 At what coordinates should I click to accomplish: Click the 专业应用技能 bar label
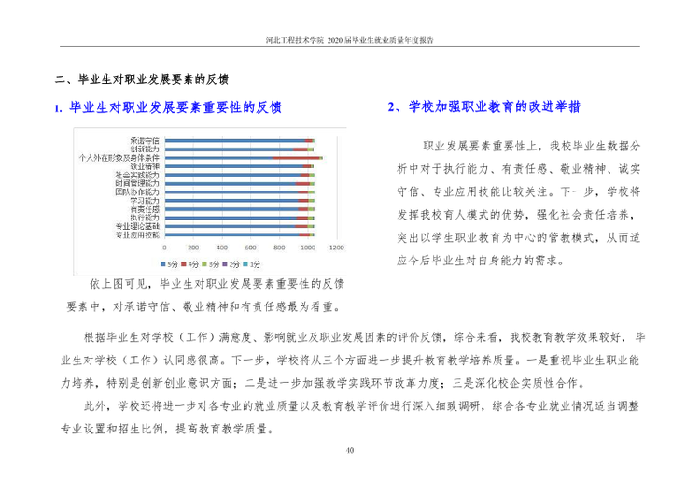click(x=137, y=235)
